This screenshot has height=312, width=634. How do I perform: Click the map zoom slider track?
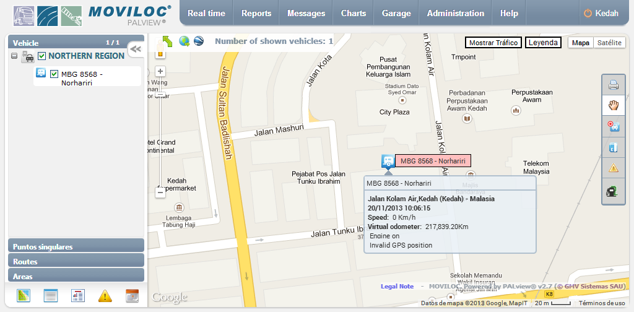click(160, 133)
